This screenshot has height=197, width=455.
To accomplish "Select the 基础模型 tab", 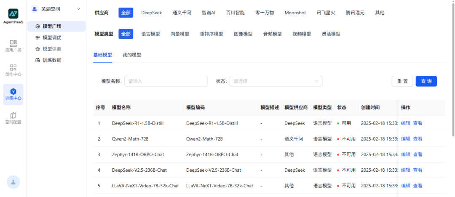I will pyautogui.click(x=102, y=55).
